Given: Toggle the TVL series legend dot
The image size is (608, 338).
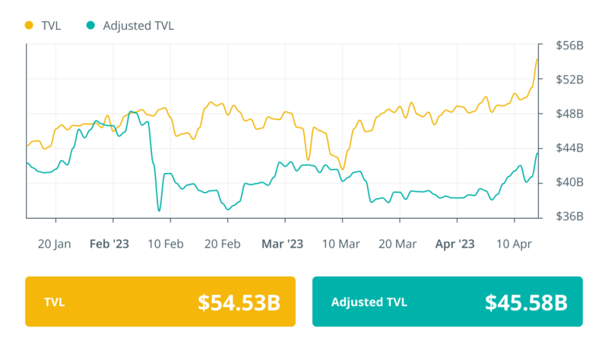Looking at the screenshot, I should pos(30,25).
